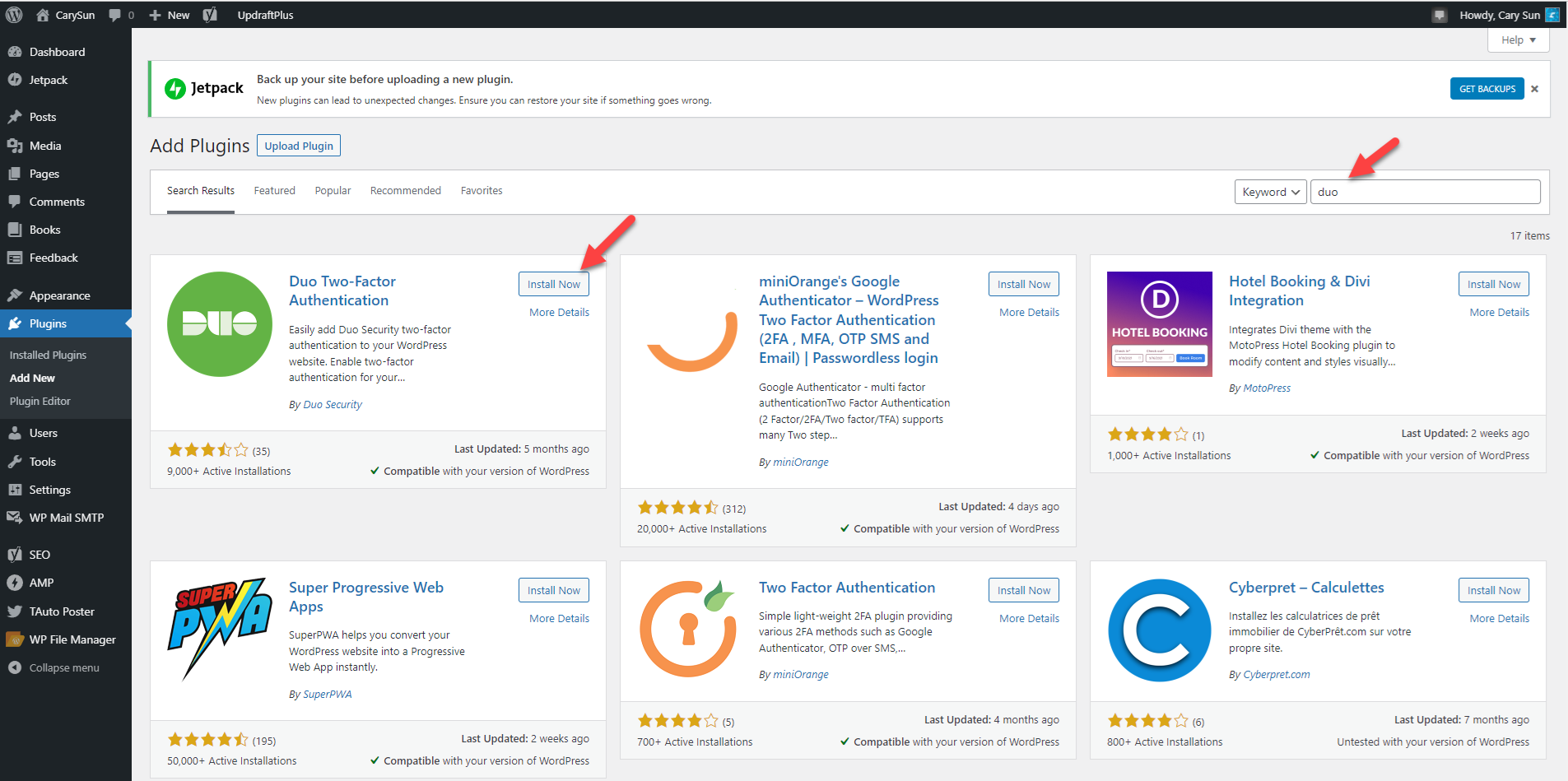This screenshot has height=781, width=1568.
Task: Click the Appearance paintbrush icon
Action: click(15, 295)
